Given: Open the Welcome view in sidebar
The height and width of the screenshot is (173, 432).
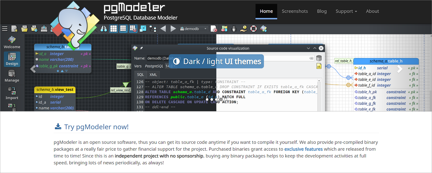Looking at the screenshot, I should click(12, 43).
